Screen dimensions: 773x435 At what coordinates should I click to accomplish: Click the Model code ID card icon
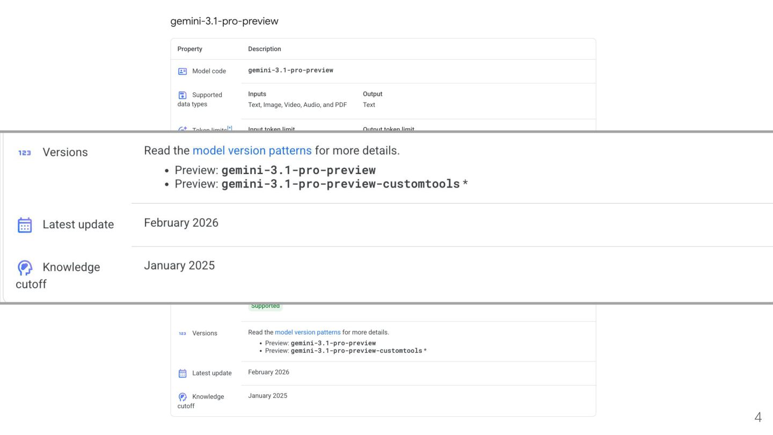[183, 71]
